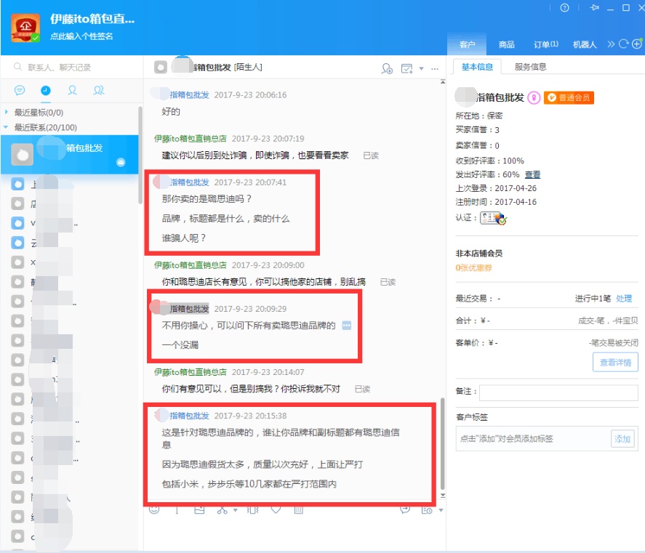The height and width of the screenshot is (553, 645).
Task: Click the 普通会员 member badge
Action: pyautogui.click(x=569, y=98)
